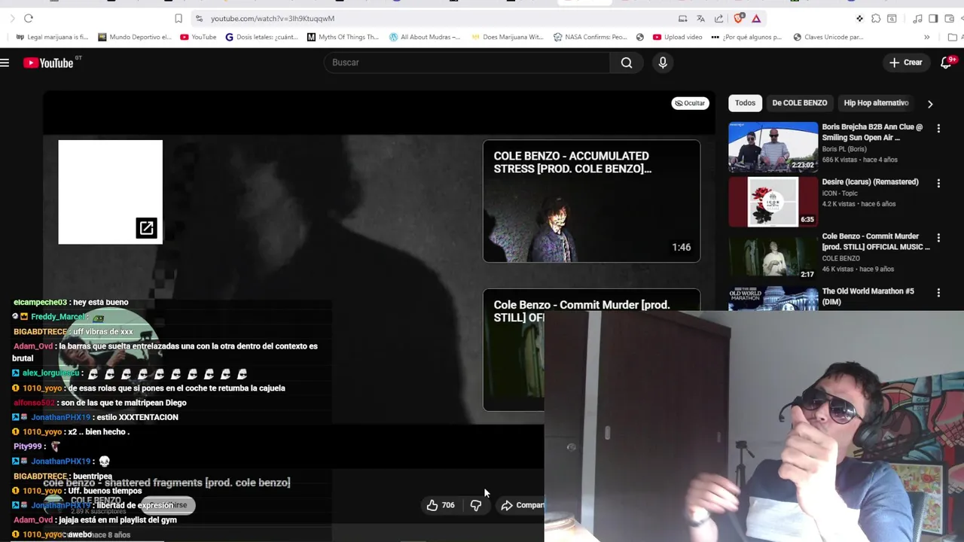Open 'The Old World Marathon #5' title

[x=868, y=296]
